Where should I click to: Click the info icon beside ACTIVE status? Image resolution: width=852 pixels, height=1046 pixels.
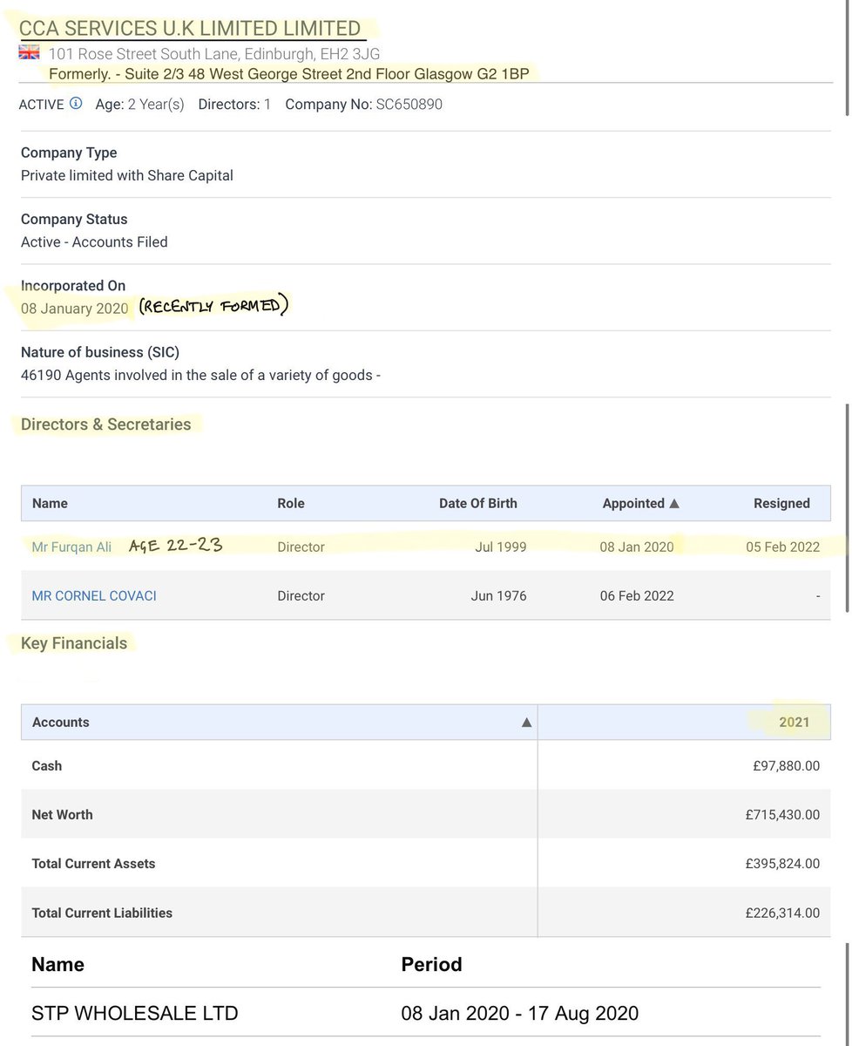(x=76, y=104)
